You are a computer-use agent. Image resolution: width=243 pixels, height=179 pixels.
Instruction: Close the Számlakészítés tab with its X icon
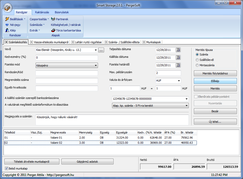(x=6, y=42)
